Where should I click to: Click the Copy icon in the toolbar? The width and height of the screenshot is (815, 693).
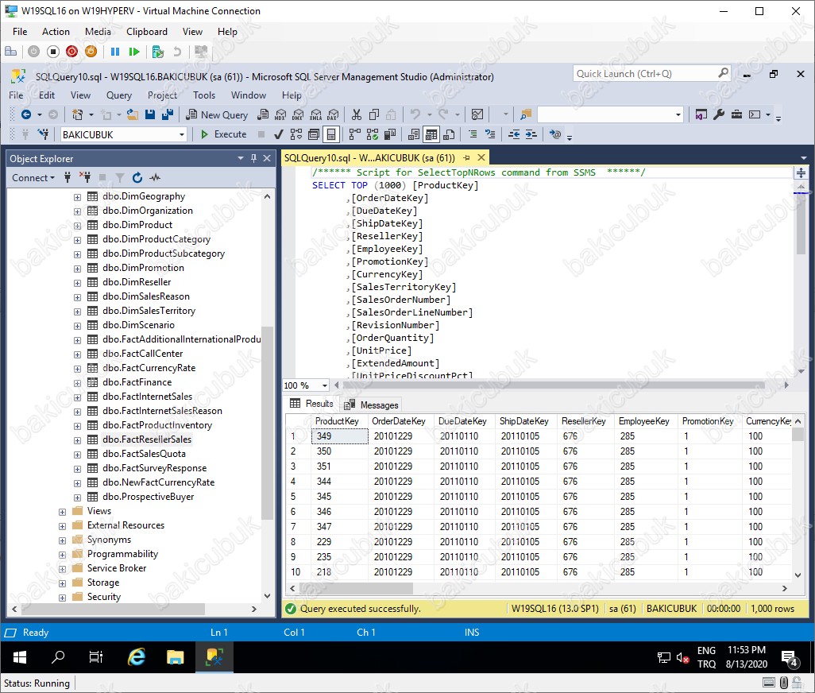tap(373, 115)
